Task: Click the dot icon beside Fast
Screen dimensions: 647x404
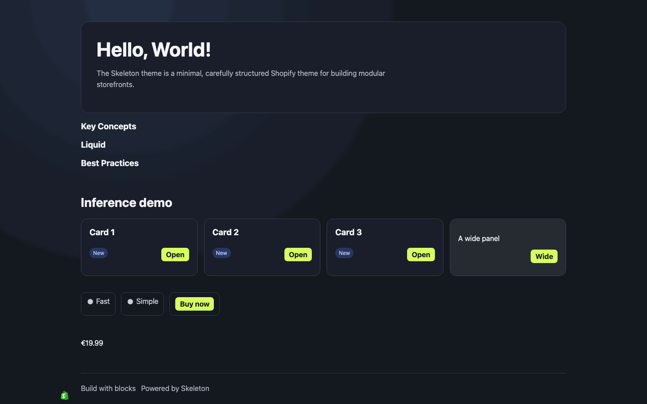Action: pos(90,302)
